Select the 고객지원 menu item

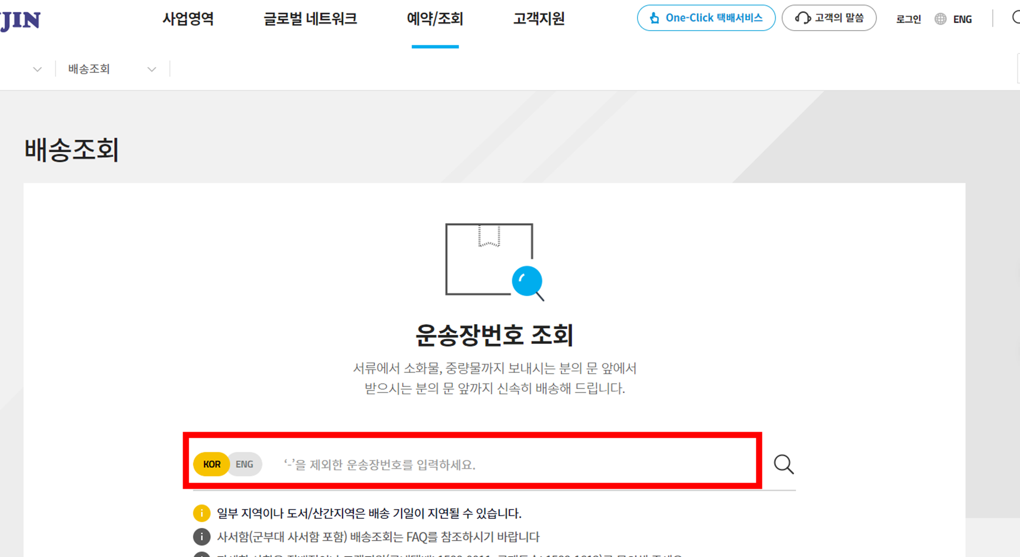point(539,19)
